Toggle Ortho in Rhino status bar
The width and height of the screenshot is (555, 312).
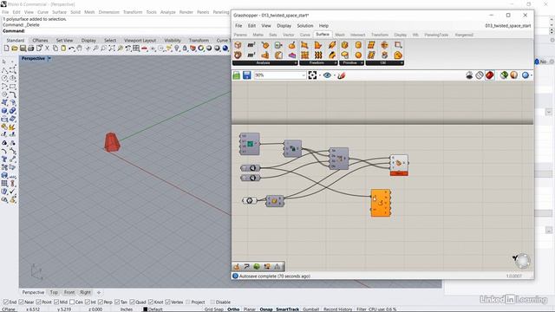[x=233, y=309]
